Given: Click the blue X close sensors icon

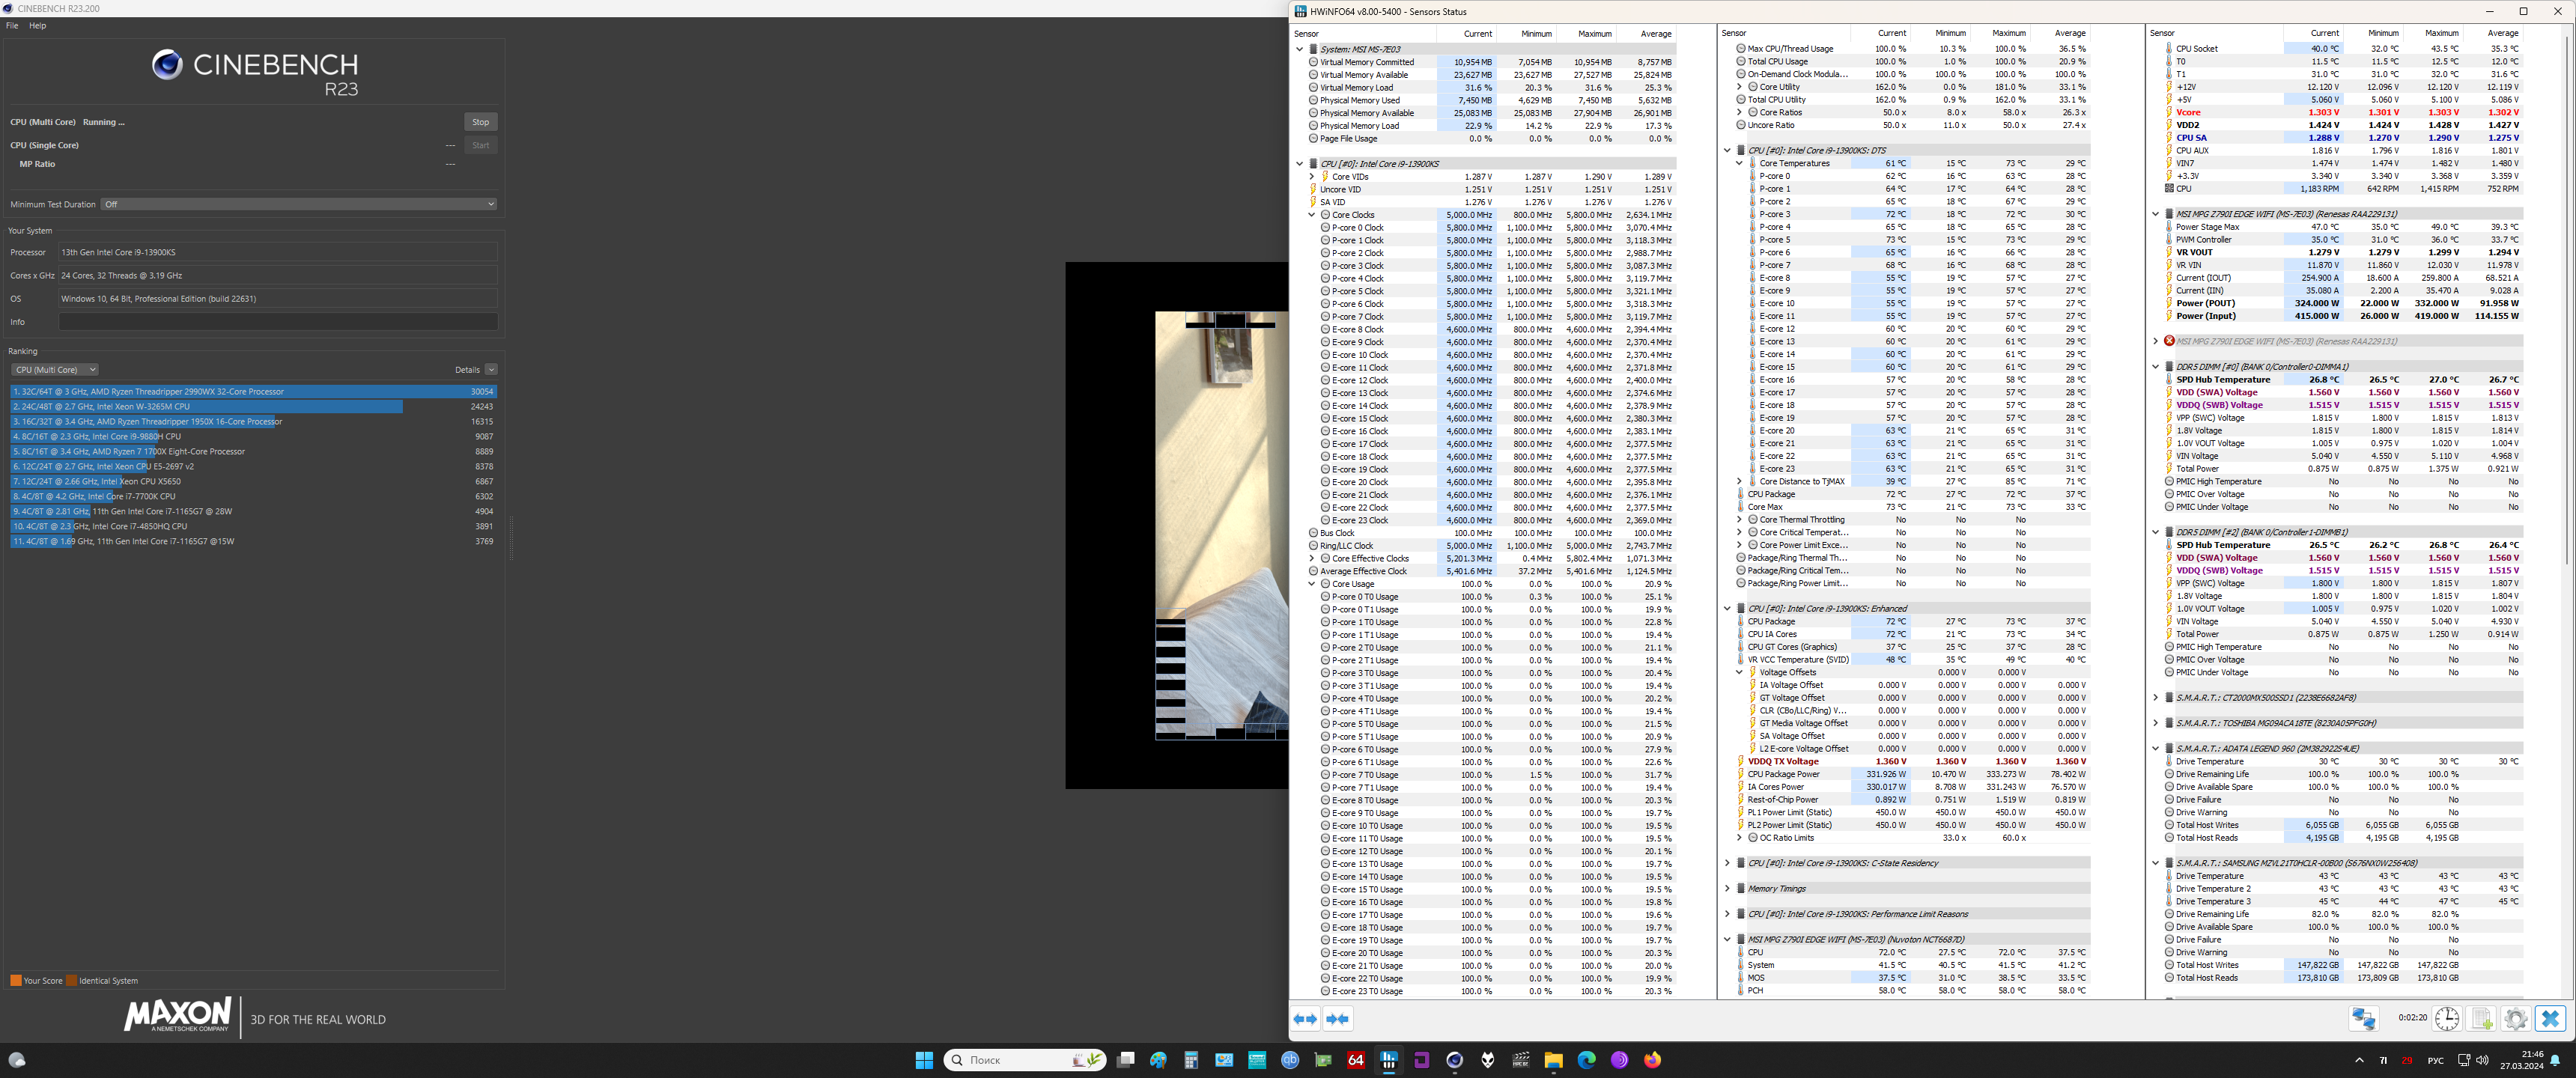Looking at the screenshot, I should point(2550,1018).
